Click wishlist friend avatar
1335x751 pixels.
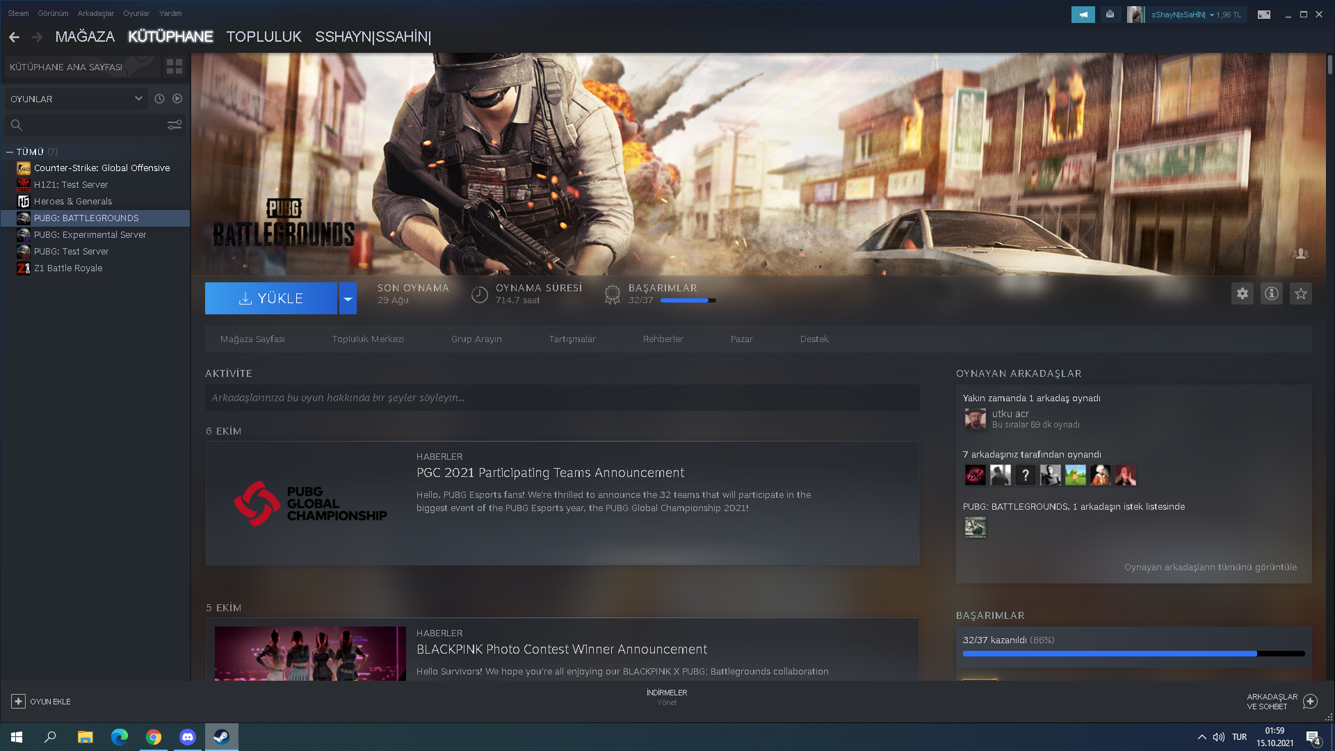[x=975, y=528]
